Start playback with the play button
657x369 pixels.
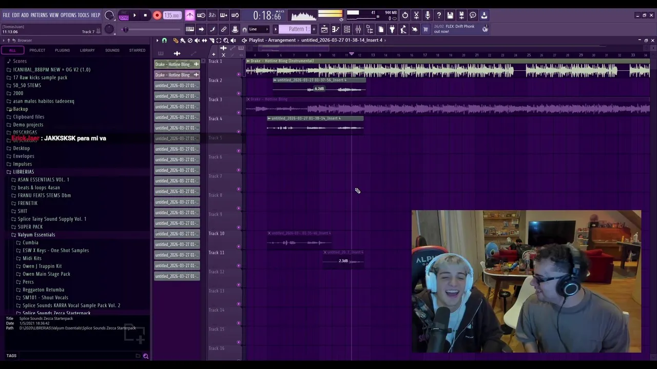point(134,15)
